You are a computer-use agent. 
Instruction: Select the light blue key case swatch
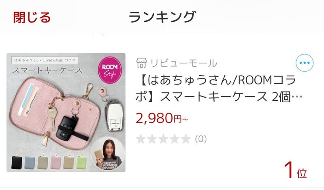tap(30, 162)
